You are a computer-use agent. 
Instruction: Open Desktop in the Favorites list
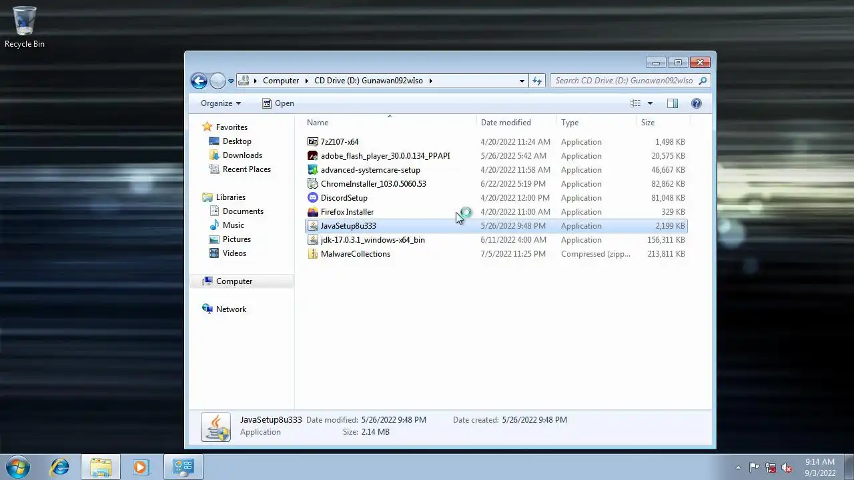point(237,141)
